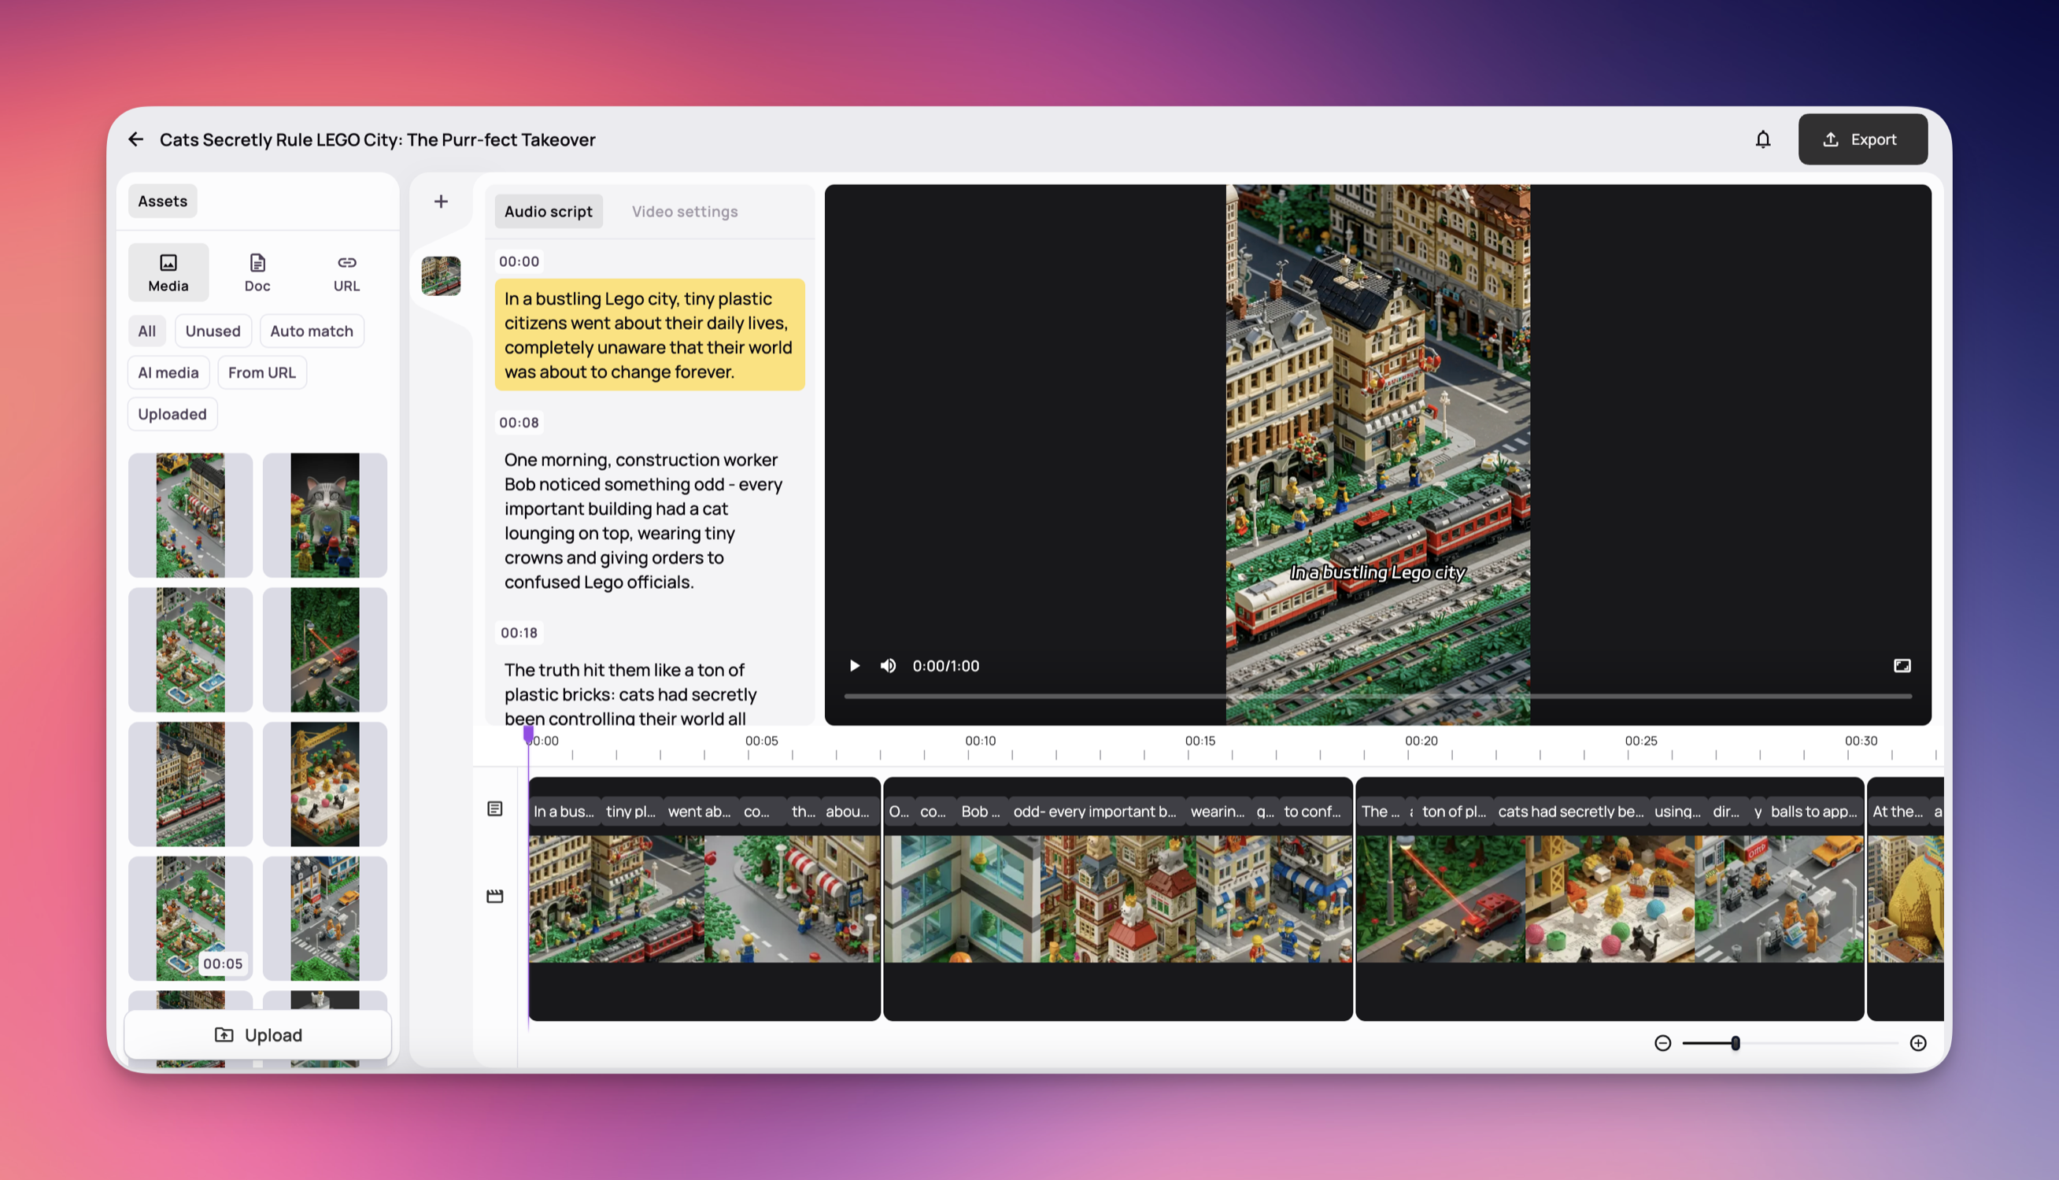
Task: Open the URL assets tab
Action: tap(346, 272)
